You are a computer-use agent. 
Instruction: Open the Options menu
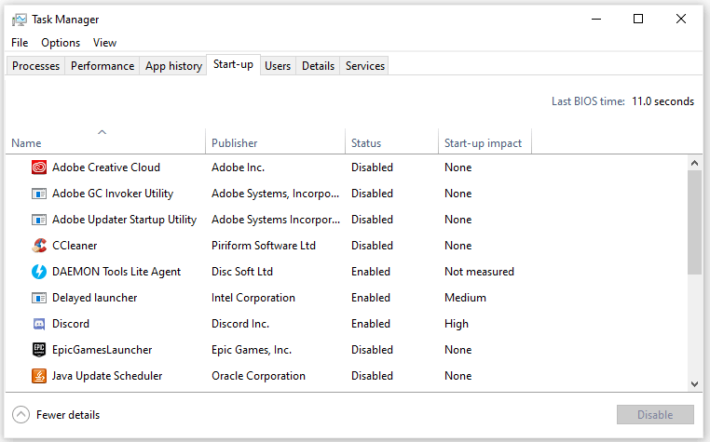click(61, 43)
